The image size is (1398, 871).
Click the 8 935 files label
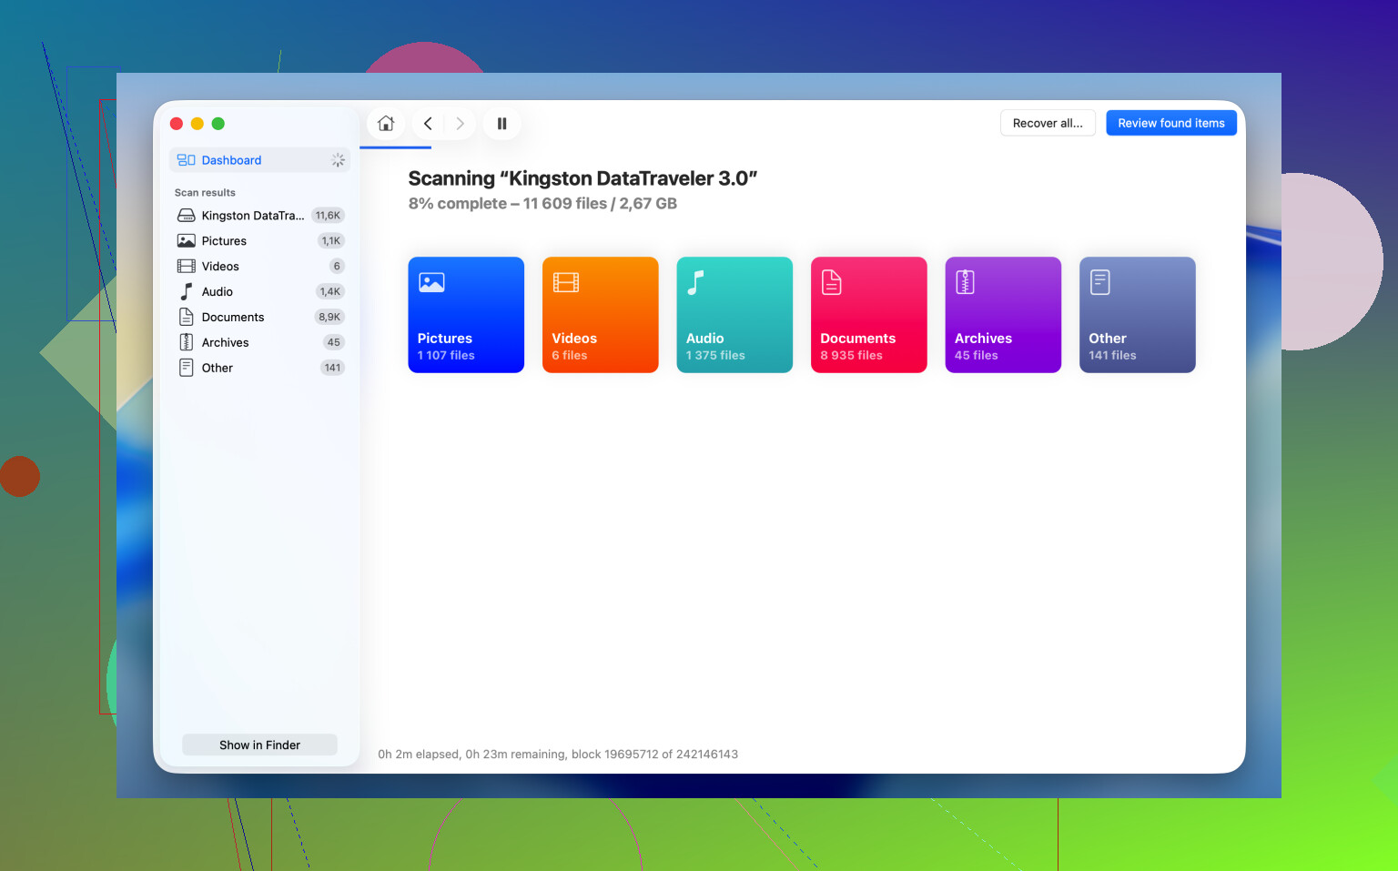pos(851,356)
